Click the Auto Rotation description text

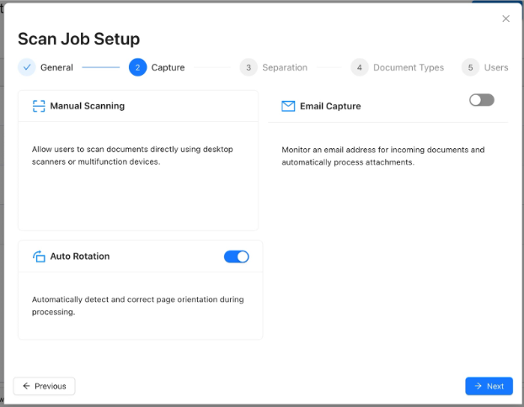pyautogui.click(x=137, y=305)
